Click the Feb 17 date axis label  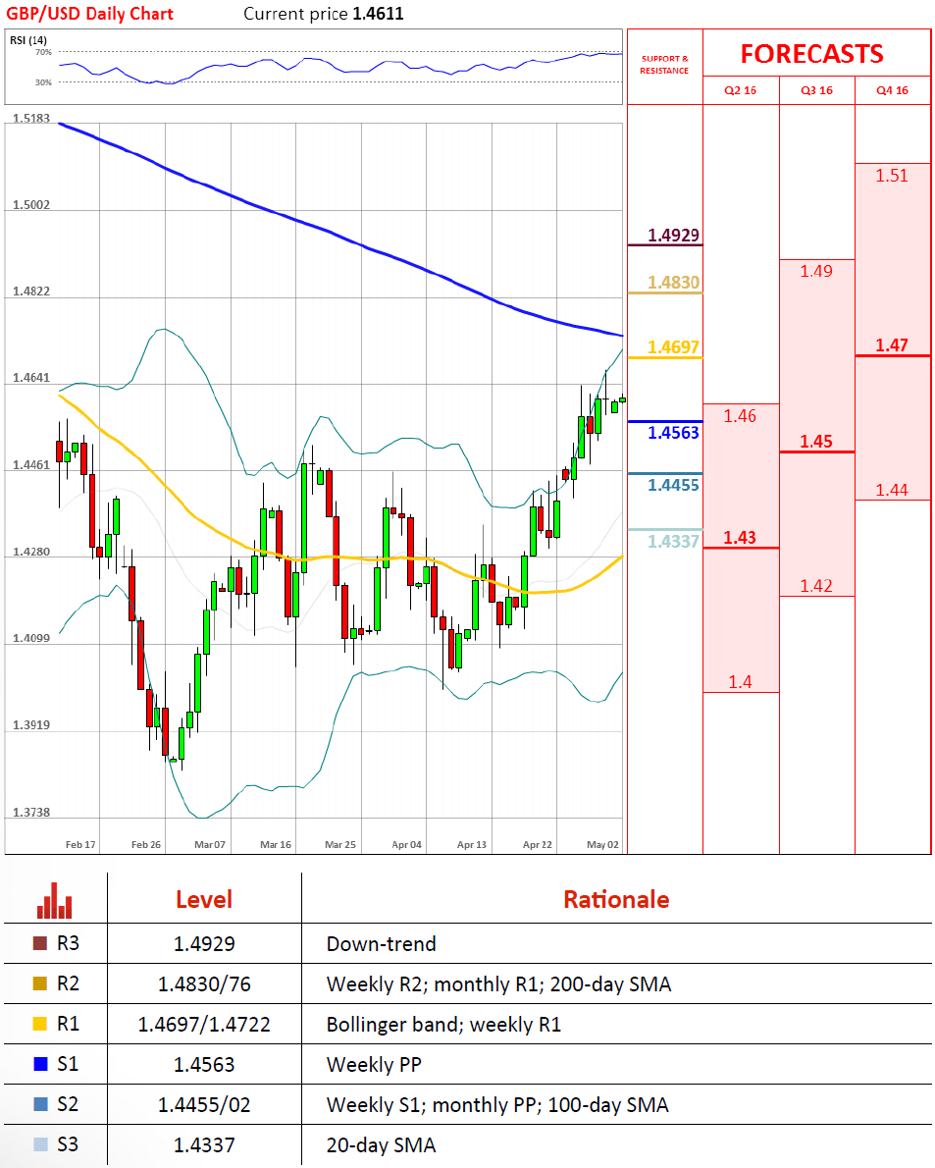click(x=80, y=845)
